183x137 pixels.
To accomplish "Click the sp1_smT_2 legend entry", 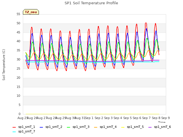I will tap(51, 127).
